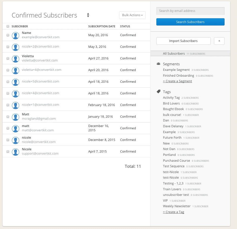Click the avatar icon for nicole+5@convertkit.com

coord(15,82)
